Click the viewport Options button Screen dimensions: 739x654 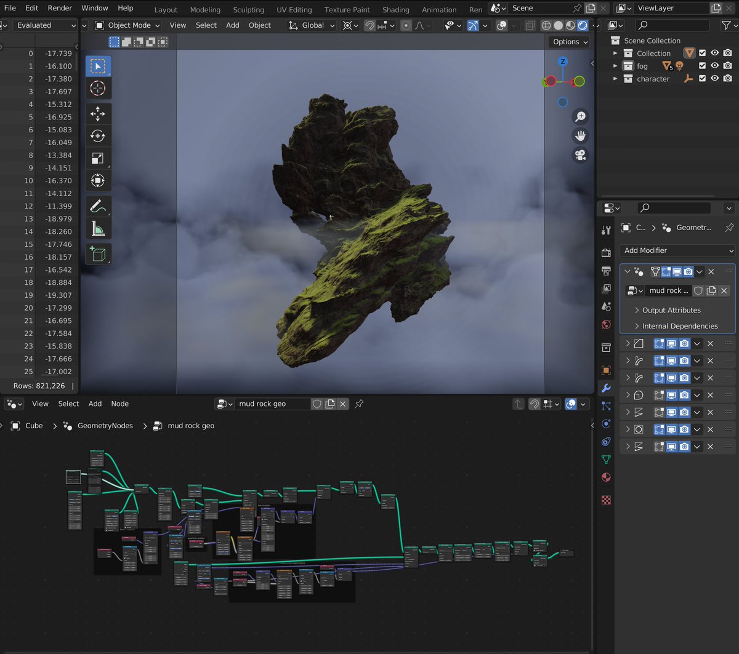(x=568, y=42)
